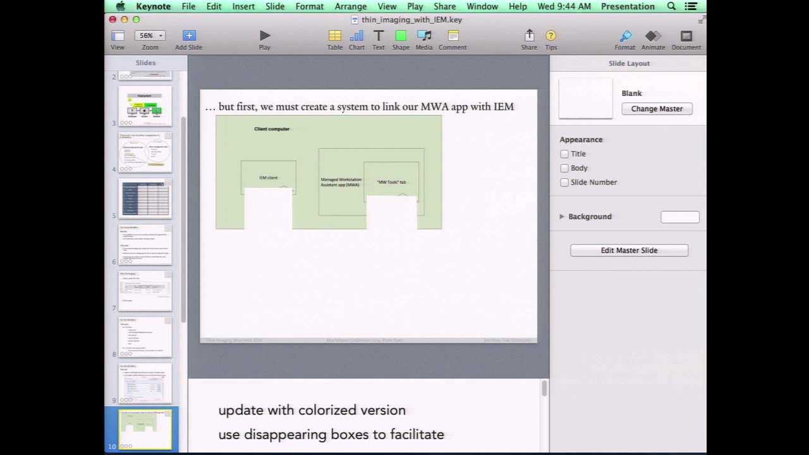Screen dimensions: 809x455
Task: Open Notification Center icon
Action: click(691, 6)
